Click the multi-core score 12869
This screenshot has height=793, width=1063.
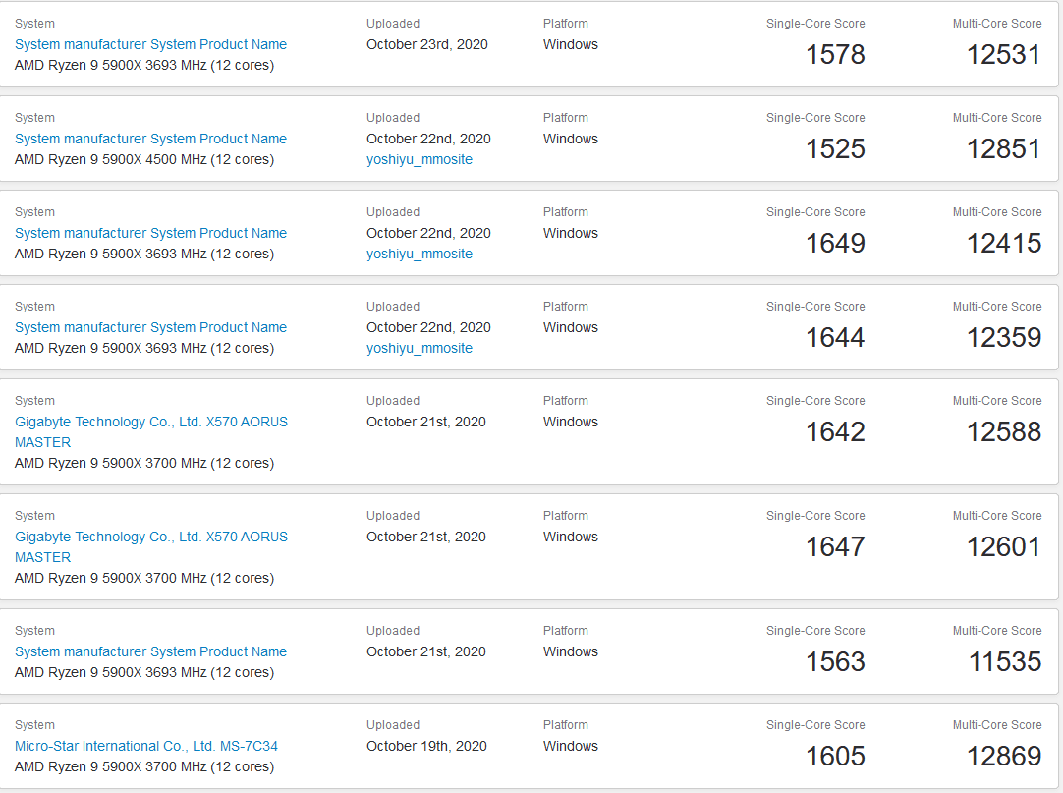(1003, 757)
